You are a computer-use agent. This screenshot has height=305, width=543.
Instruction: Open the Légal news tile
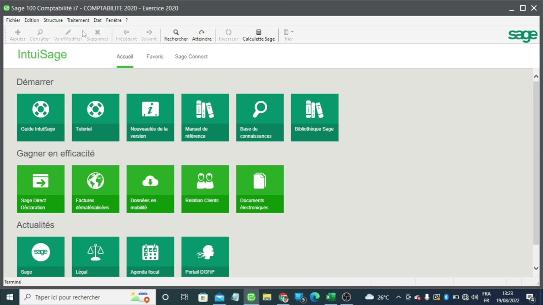coord(95,257)
